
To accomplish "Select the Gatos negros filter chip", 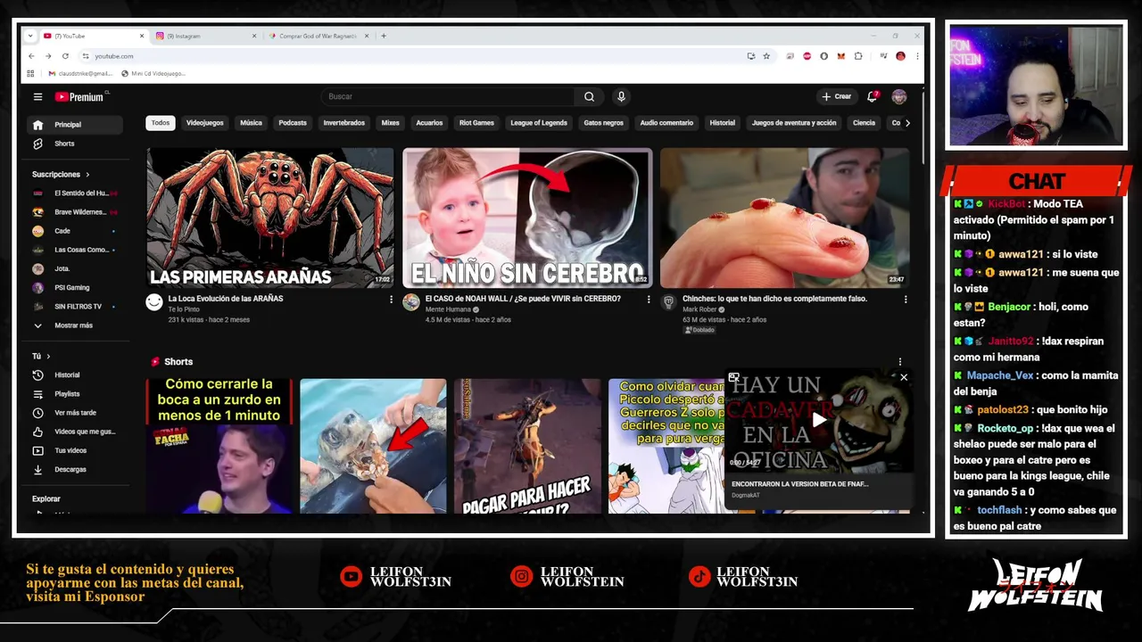I will (x=604, y=123).
